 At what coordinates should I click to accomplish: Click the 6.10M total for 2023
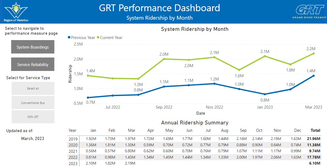pos(315,163)
